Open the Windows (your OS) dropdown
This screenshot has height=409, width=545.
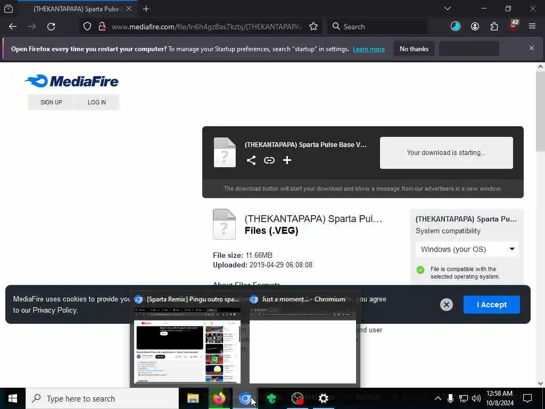pyautogui.click(x=467, y=249)
